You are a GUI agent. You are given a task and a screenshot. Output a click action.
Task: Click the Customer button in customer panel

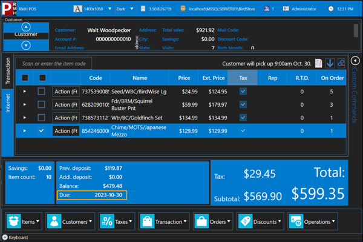[26, 35]
